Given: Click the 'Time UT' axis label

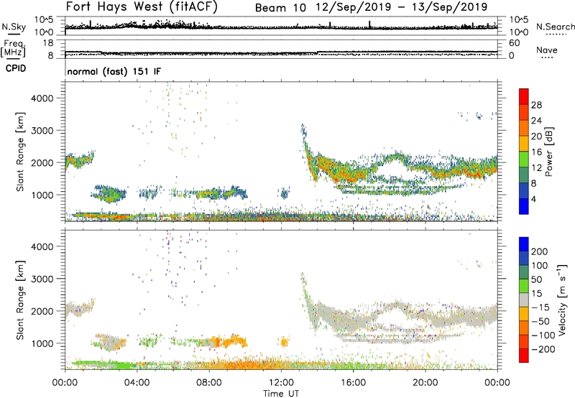Looking at the screenshot, I should coord(281,394).
